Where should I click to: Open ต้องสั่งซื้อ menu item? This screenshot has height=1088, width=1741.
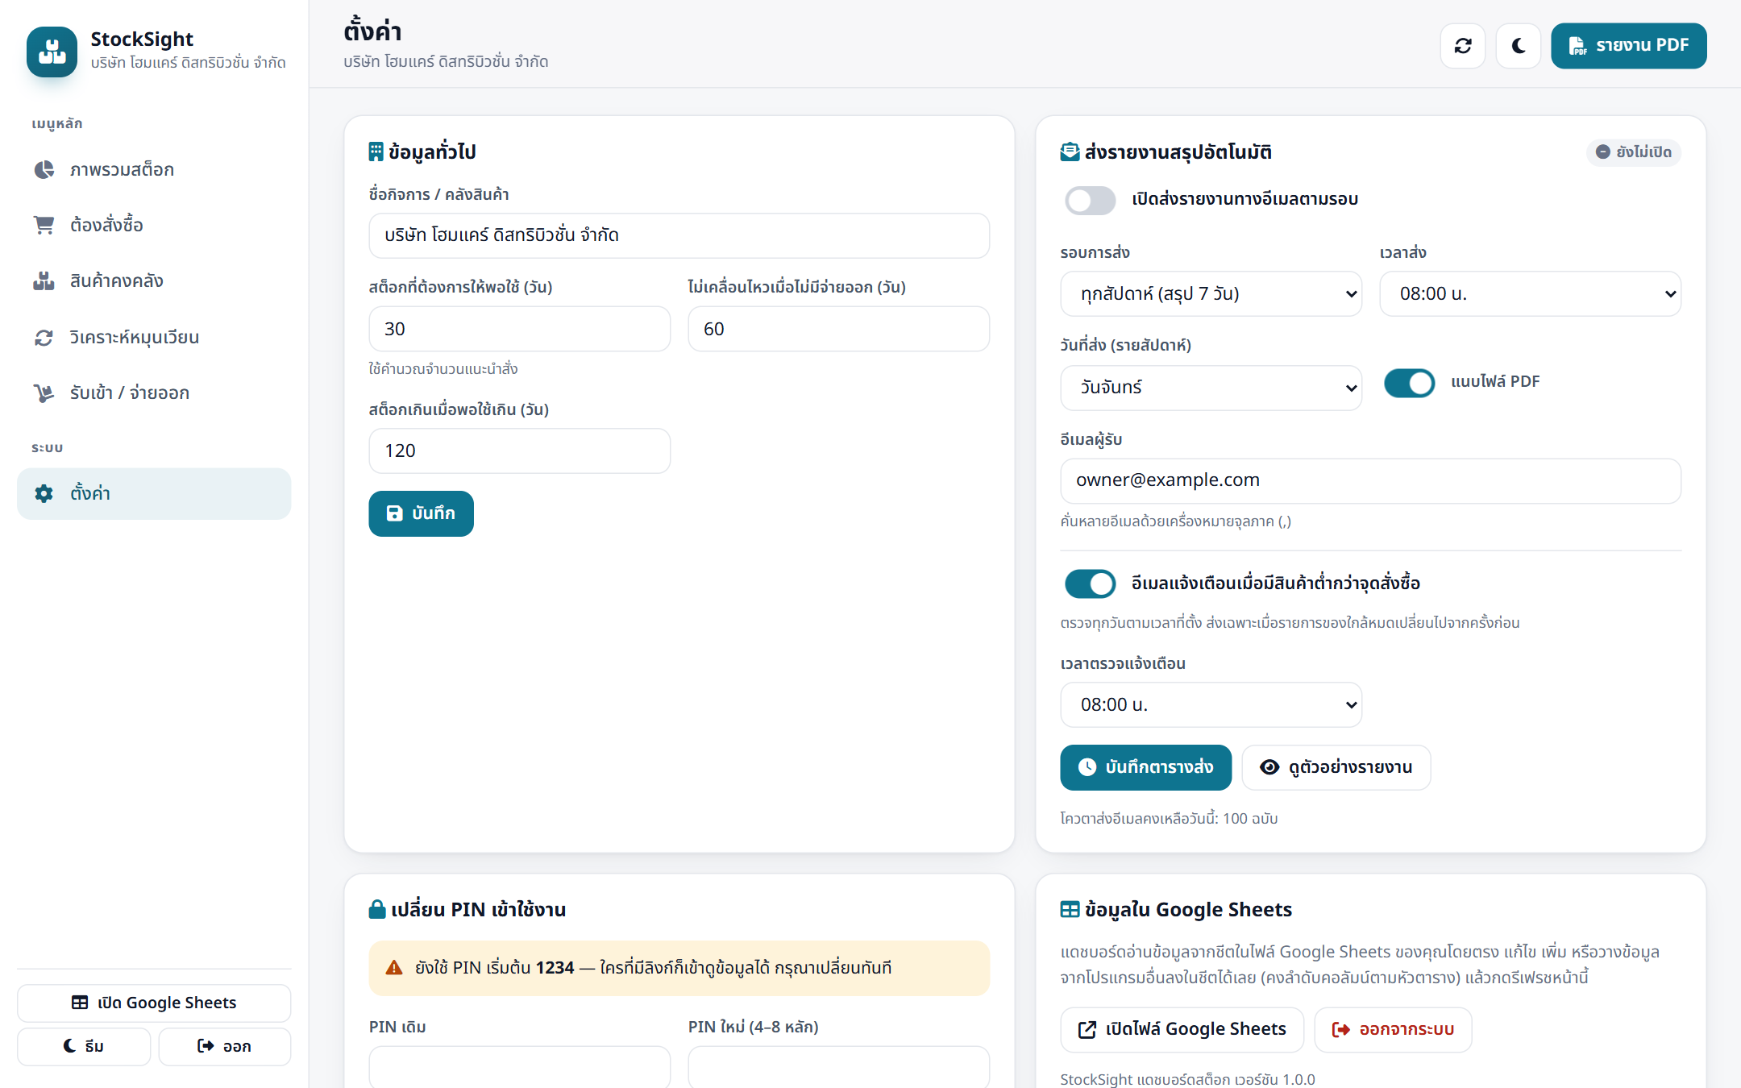pos(154,225)
